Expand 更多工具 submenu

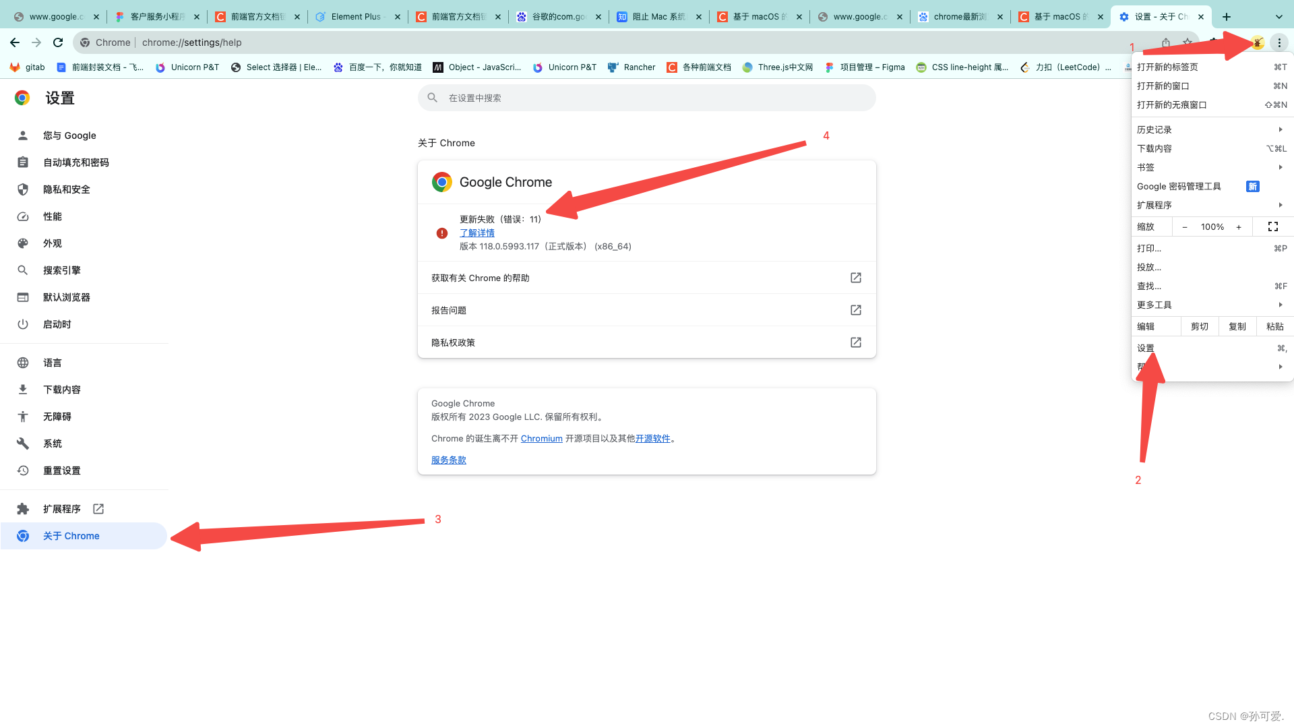pos(1212,305)
